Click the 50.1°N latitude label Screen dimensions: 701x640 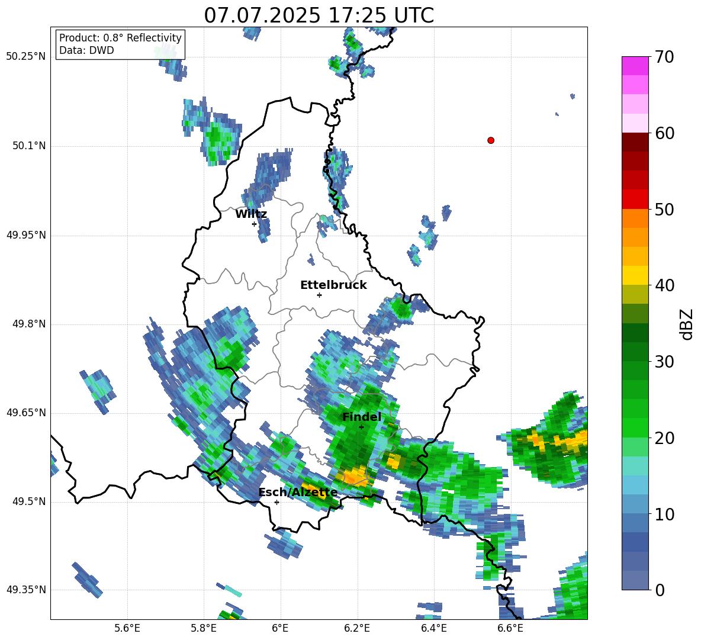coord(29,146)
